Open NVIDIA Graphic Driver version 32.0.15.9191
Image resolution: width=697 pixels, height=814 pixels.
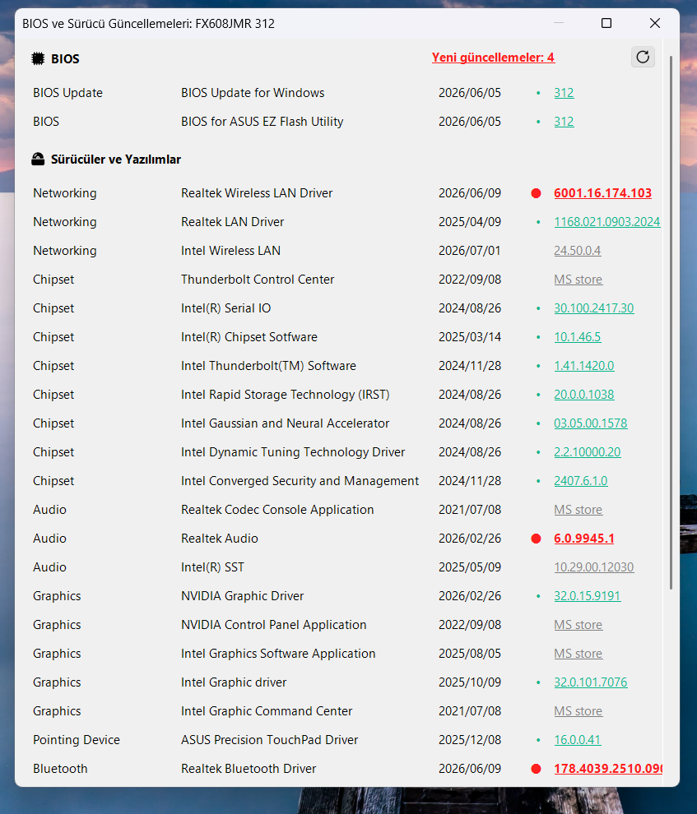point(587,596)
